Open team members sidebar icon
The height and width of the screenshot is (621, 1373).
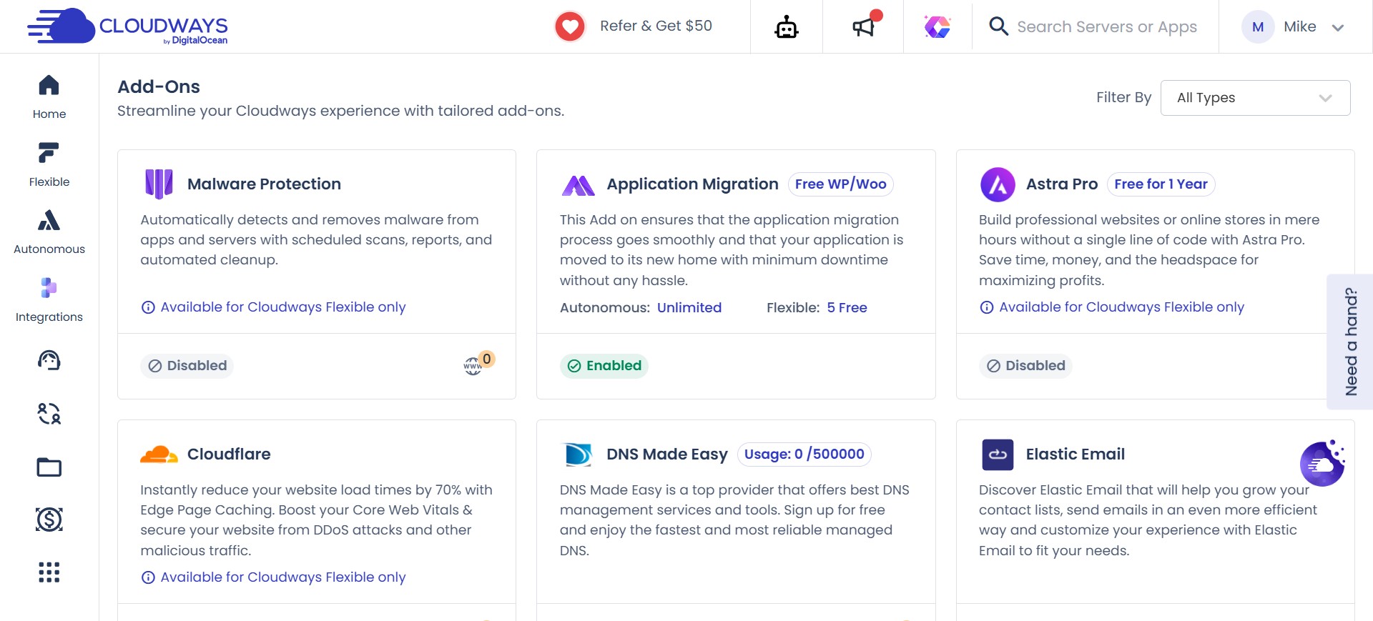pyautogui.click(x=49, y=414)
